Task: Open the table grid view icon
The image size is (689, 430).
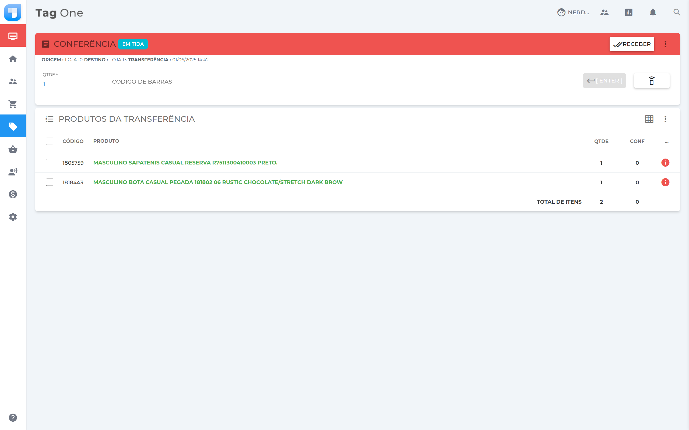Action: (649, 119)
